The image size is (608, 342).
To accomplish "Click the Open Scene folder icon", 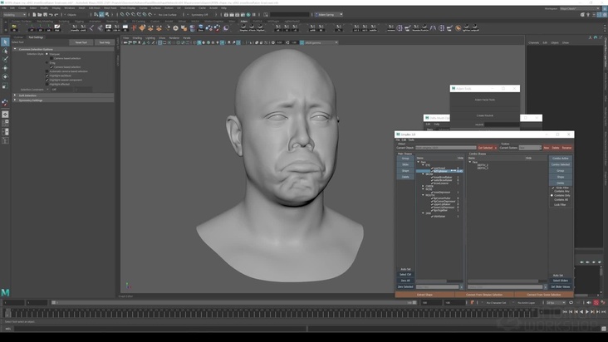I will pyautogui.click(x=40, y=15).
